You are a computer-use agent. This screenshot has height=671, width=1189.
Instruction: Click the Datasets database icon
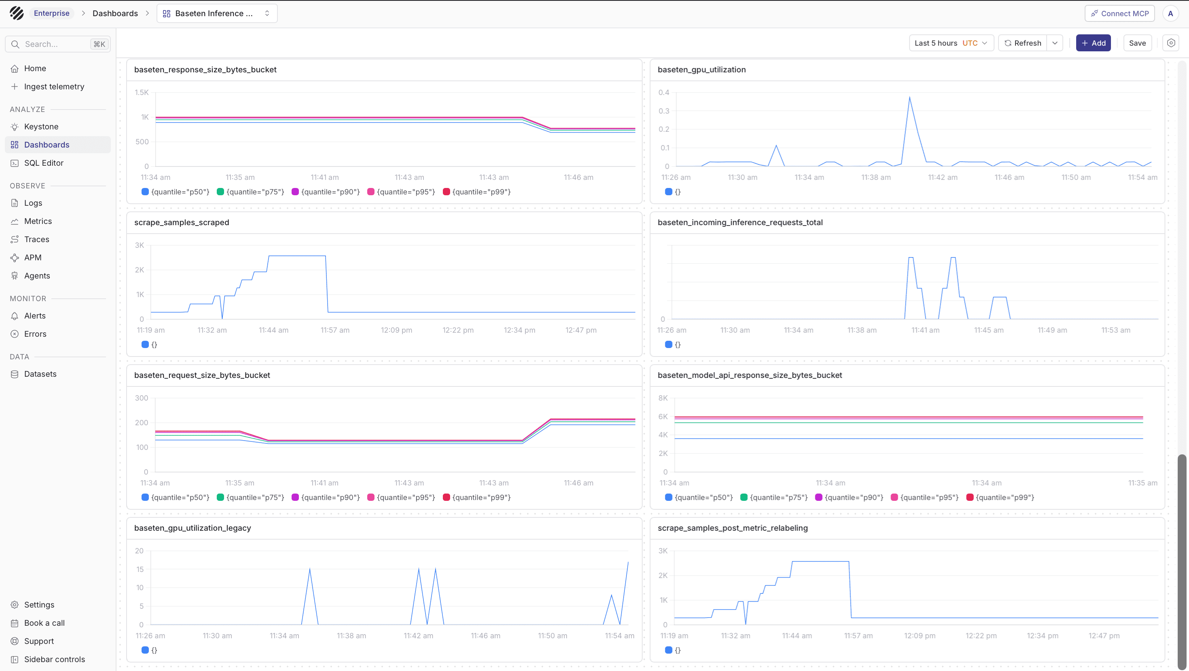(15, 374)
